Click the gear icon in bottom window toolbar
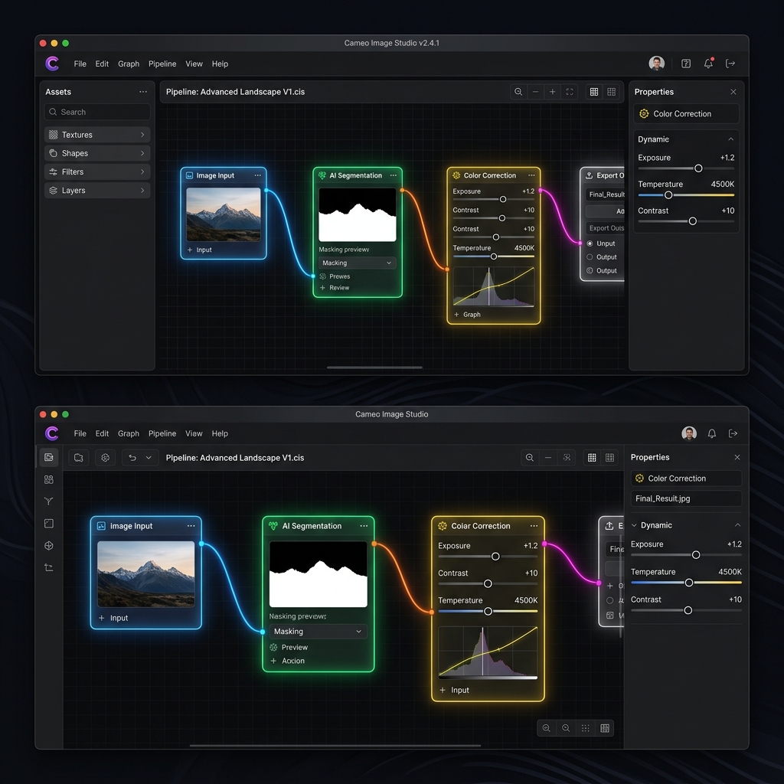This screenshot has height=784, width=784. coord(105,458)
